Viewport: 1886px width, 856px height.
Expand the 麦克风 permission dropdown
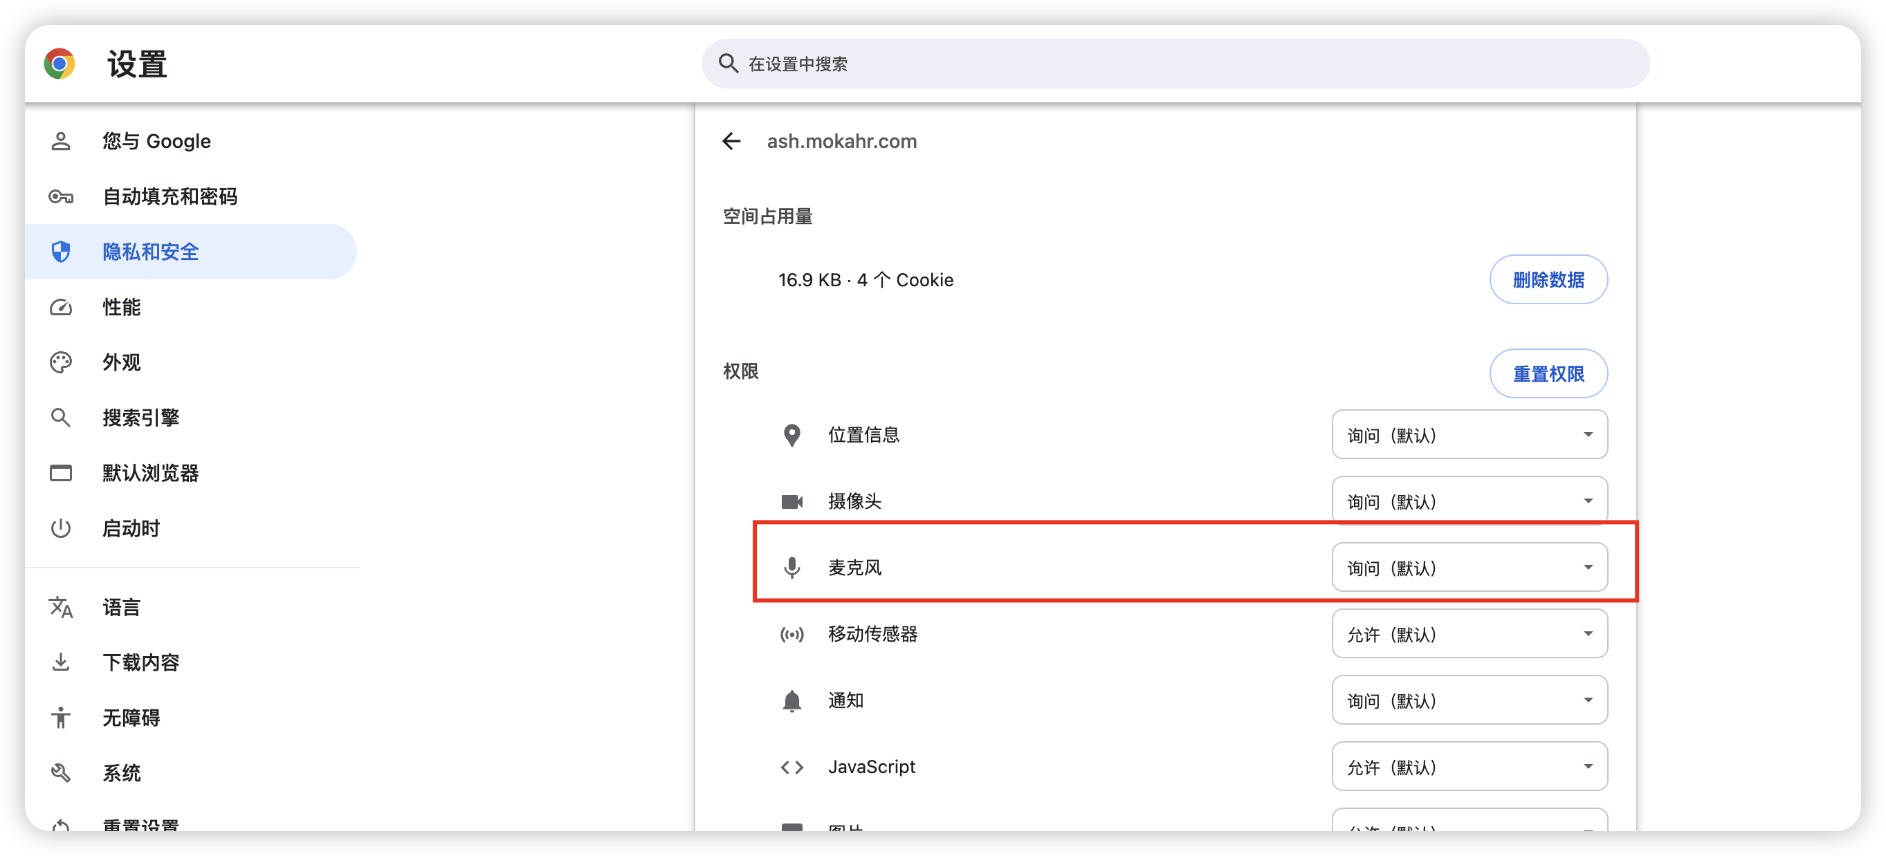coord(1469,568)
